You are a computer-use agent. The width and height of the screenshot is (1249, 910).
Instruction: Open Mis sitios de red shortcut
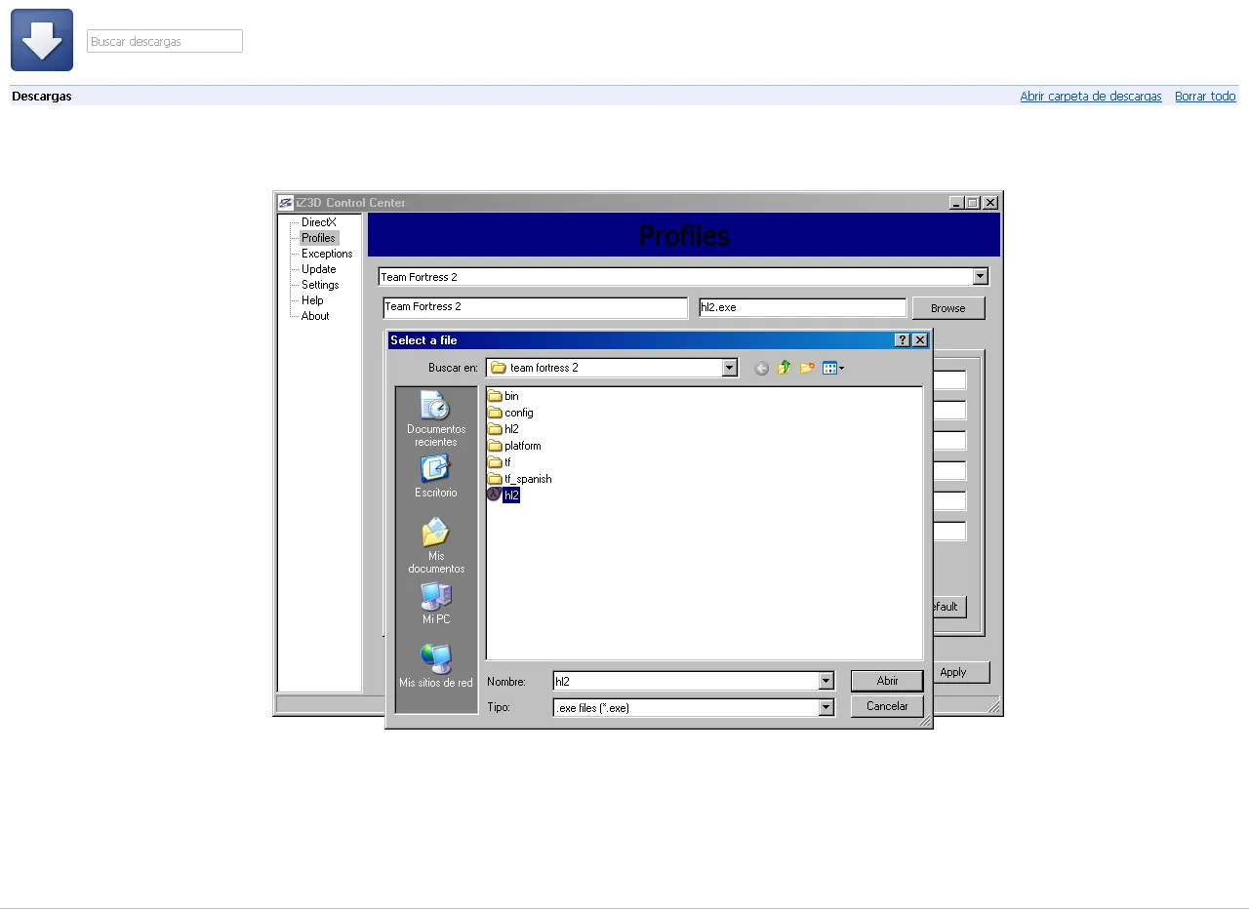(x=435, y=665)
